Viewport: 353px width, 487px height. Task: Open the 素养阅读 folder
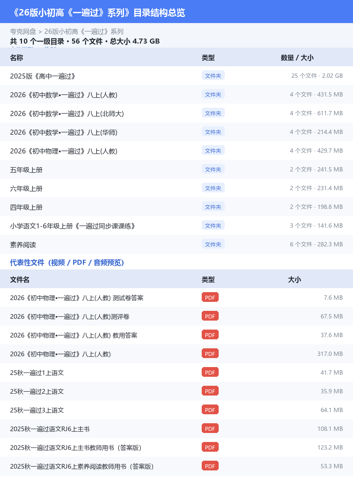coord(23,245)
